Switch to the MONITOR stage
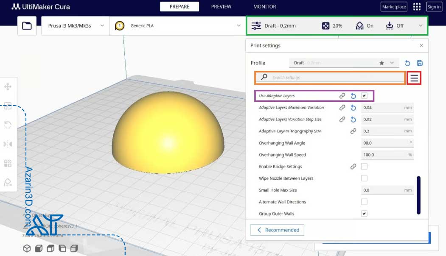 264,6
